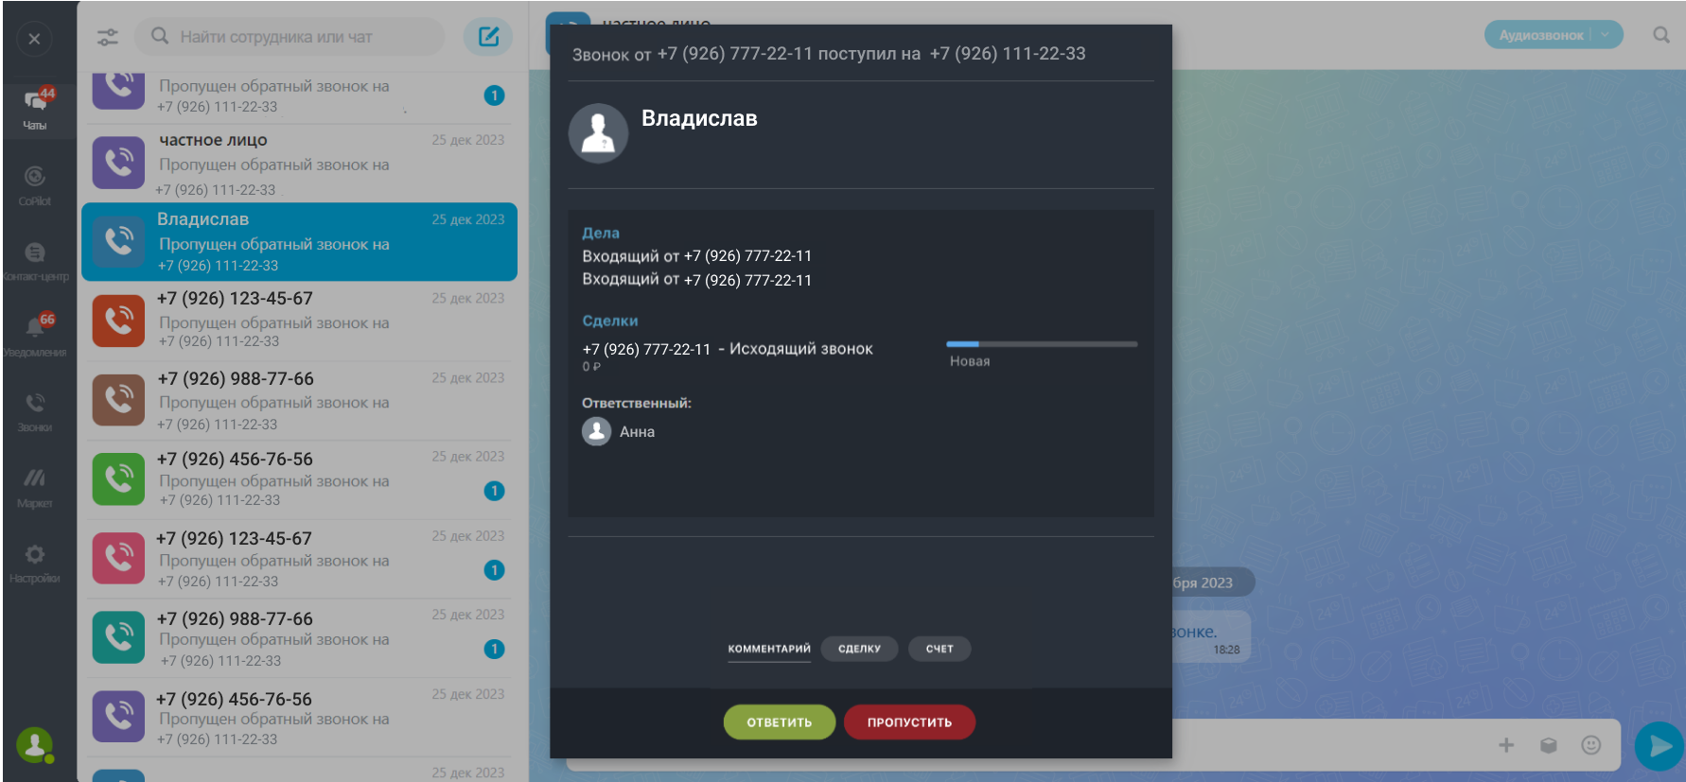Expand the Аудиозвонок dropdown arrow
This screenshot has height=782, width=1686.
pos(1605,35)
